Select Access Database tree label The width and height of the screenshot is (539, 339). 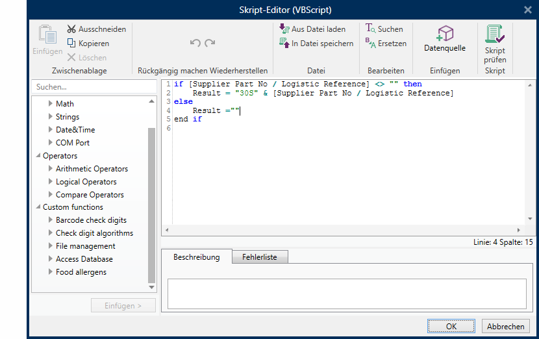[x=84, y=259]
